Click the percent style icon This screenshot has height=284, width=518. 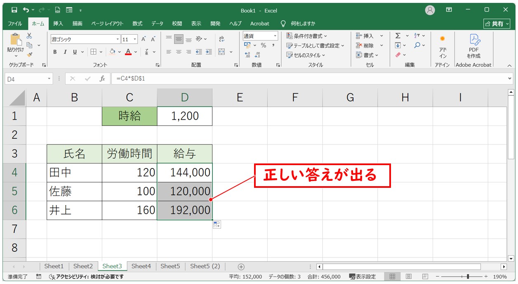click(263, 45)
